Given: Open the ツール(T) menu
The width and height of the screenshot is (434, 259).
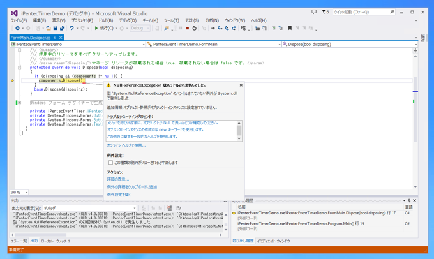Looking at the screenshot, I should [172, 20].
